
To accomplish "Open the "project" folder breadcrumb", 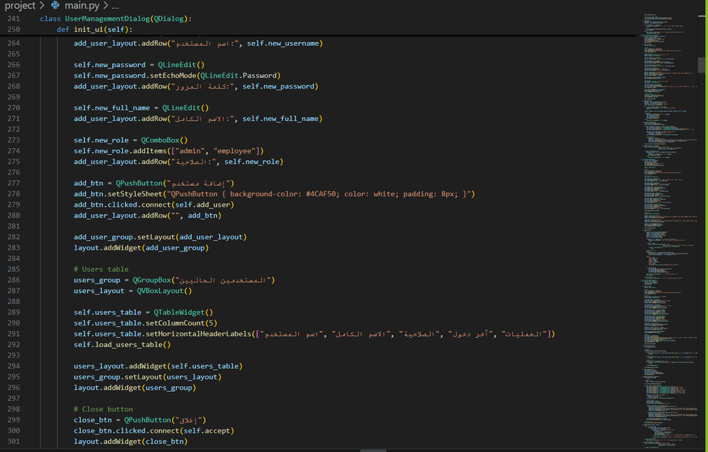I will click(x=20, y=6).
